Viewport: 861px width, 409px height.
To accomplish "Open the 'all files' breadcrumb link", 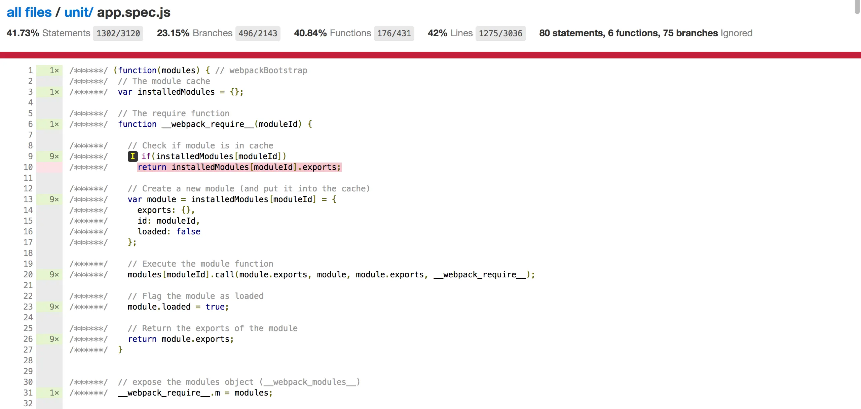I will coord(29,12).
